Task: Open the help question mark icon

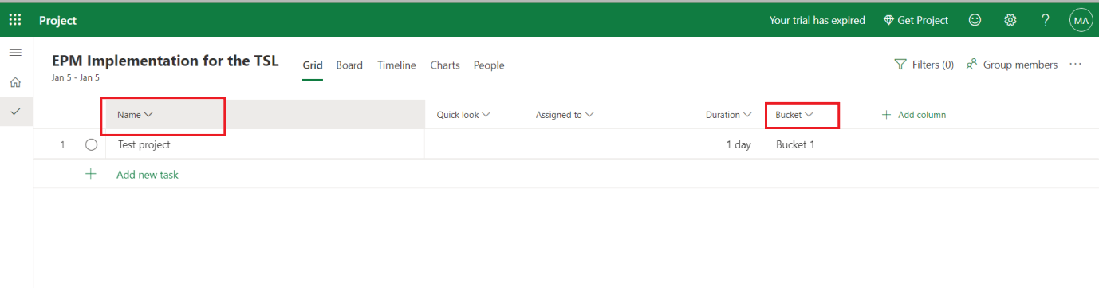Action: click(1046, 20)
